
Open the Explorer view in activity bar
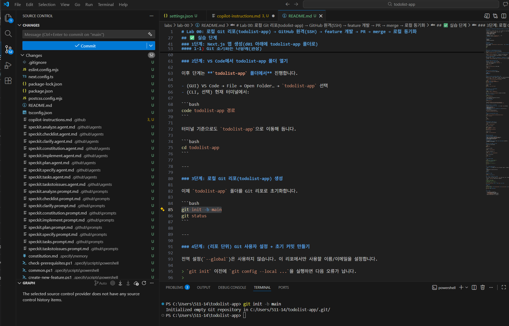point(8,18)
